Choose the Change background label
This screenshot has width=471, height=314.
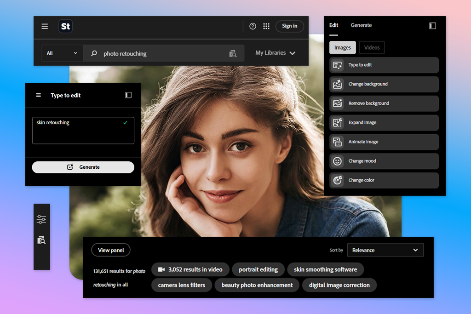coord(368,84)
